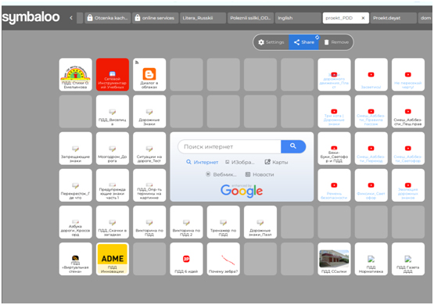Open the ПДД_Виселица tile
Viewport: 434px width, 305px height.
113,112
